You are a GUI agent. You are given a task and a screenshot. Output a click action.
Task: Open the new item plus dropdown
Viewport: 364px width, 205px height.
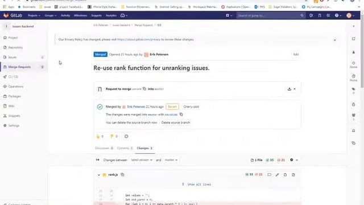229,15
